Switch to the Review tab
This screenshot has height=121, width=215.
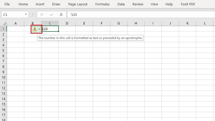tap(138, 4)
